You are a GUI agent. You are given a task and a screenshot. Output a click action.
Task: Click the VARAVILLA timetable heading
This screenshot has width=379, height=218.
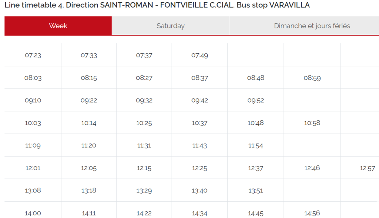pos(157,5)
